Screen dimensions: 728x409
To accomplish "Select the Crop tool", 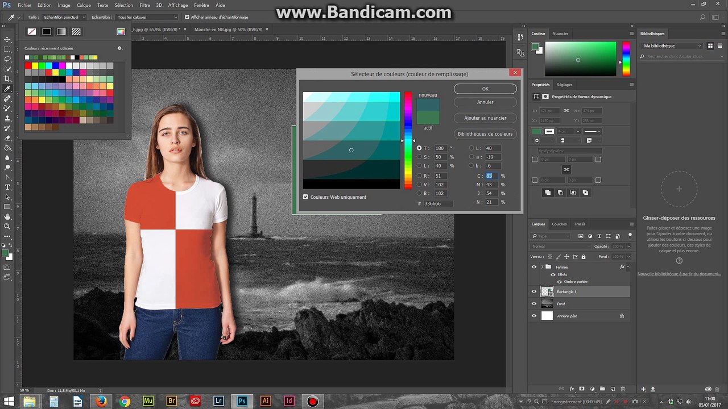I will (x=7, y=78).
